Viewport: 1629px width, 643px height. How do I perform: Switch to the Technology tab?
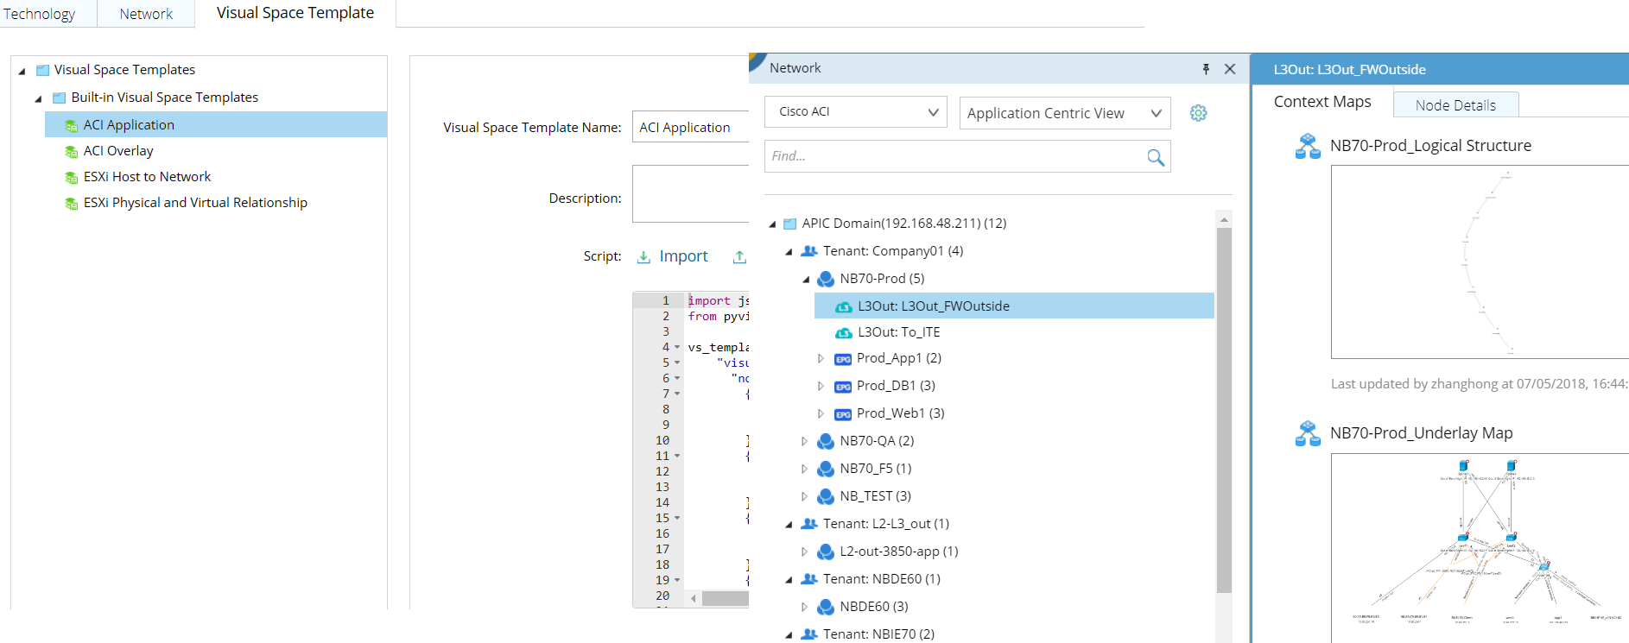[40, 14]
